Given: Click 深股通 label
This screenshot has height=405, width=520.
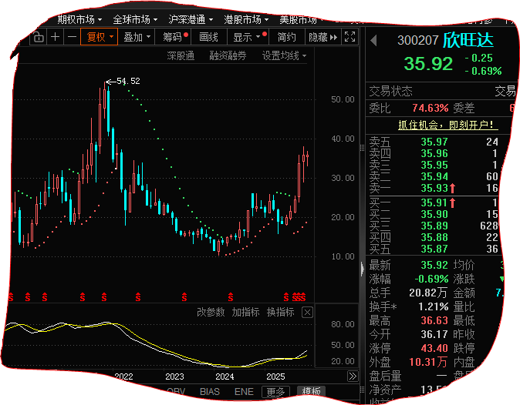Looking at the screenshot, I should [x=181, y=55].
